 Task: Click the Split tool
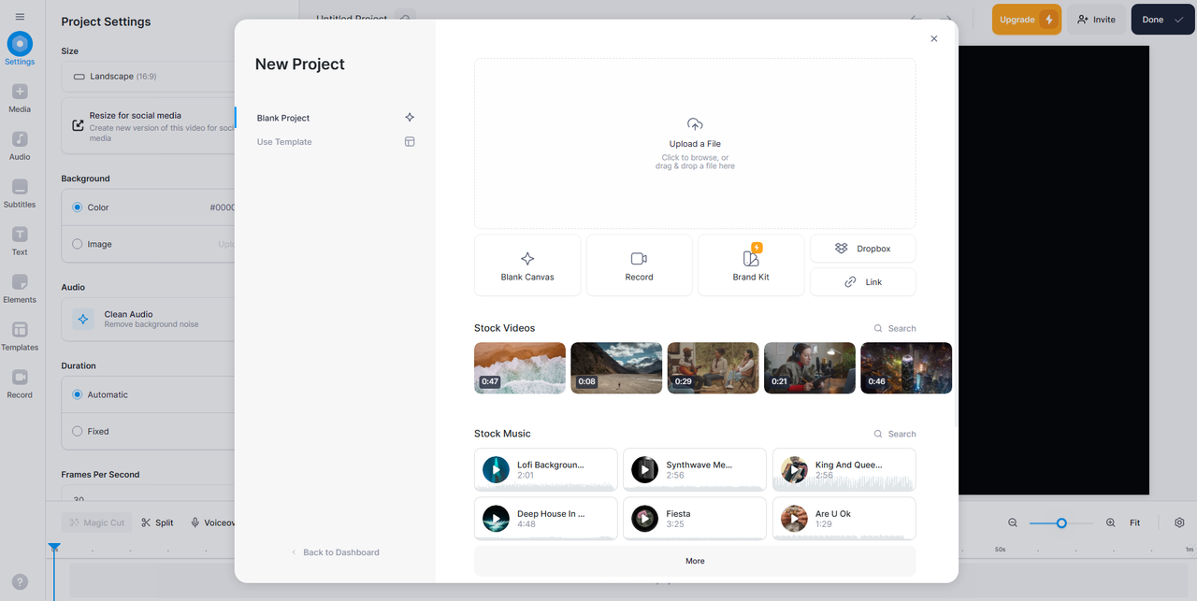(x=157, y=522)
